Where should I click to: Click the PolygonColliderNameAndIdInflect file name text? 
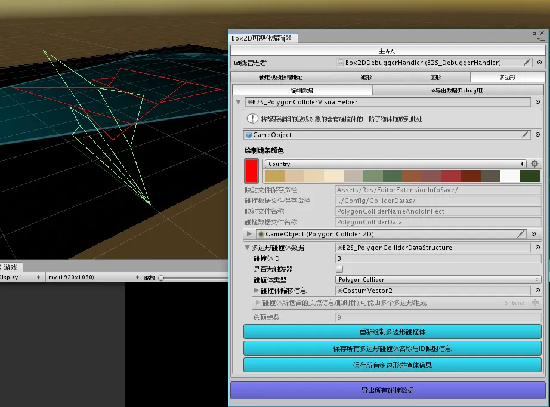pos(390,211)
